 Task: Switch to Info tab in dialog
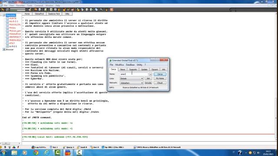(x=164, y=69)
